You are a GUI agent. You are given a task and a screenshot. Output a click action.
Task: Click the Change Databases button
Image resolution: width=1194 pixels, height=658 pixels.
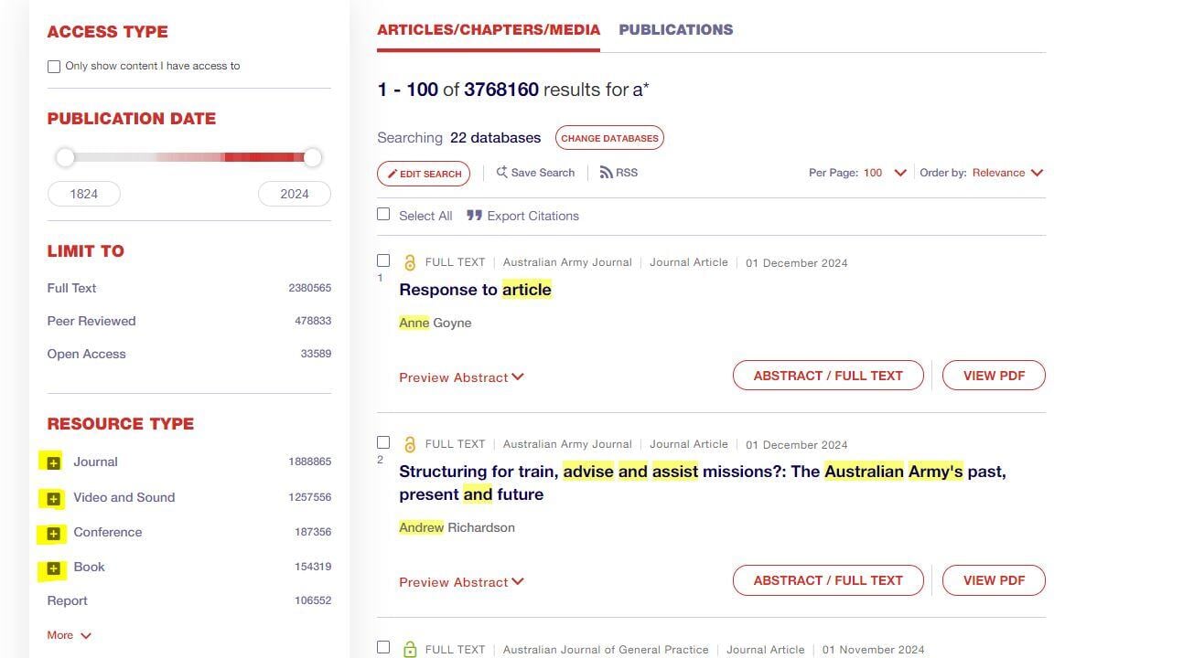point(609,138)
